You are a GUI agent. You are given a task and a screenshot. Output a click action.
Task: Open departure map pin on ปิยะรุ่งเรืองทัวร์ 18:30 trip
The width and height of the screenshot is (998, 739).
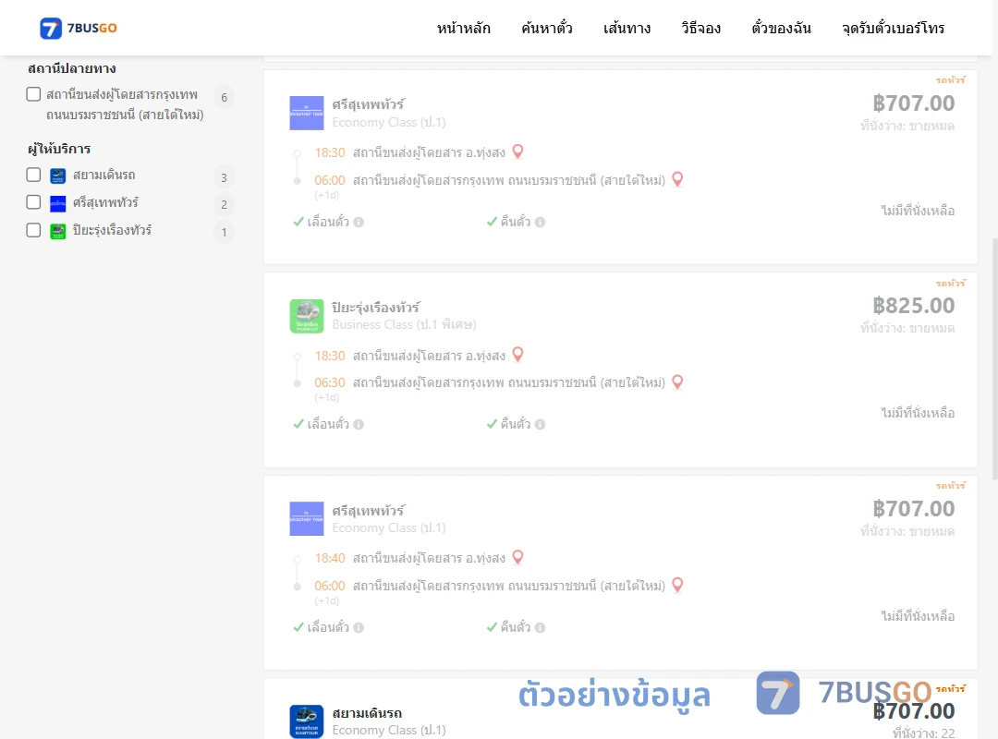coord(518,355)
